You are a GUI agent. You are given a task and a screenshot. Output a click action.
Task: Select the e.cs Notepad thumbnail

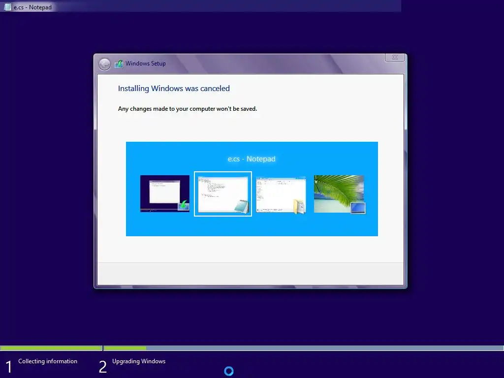(x=223, y=194)
